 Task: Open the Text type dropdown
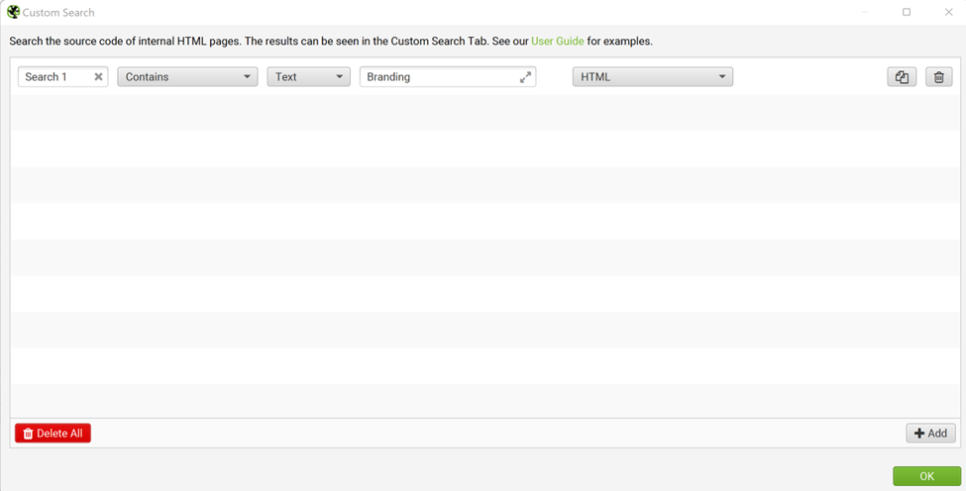click(x=308, y=77)
